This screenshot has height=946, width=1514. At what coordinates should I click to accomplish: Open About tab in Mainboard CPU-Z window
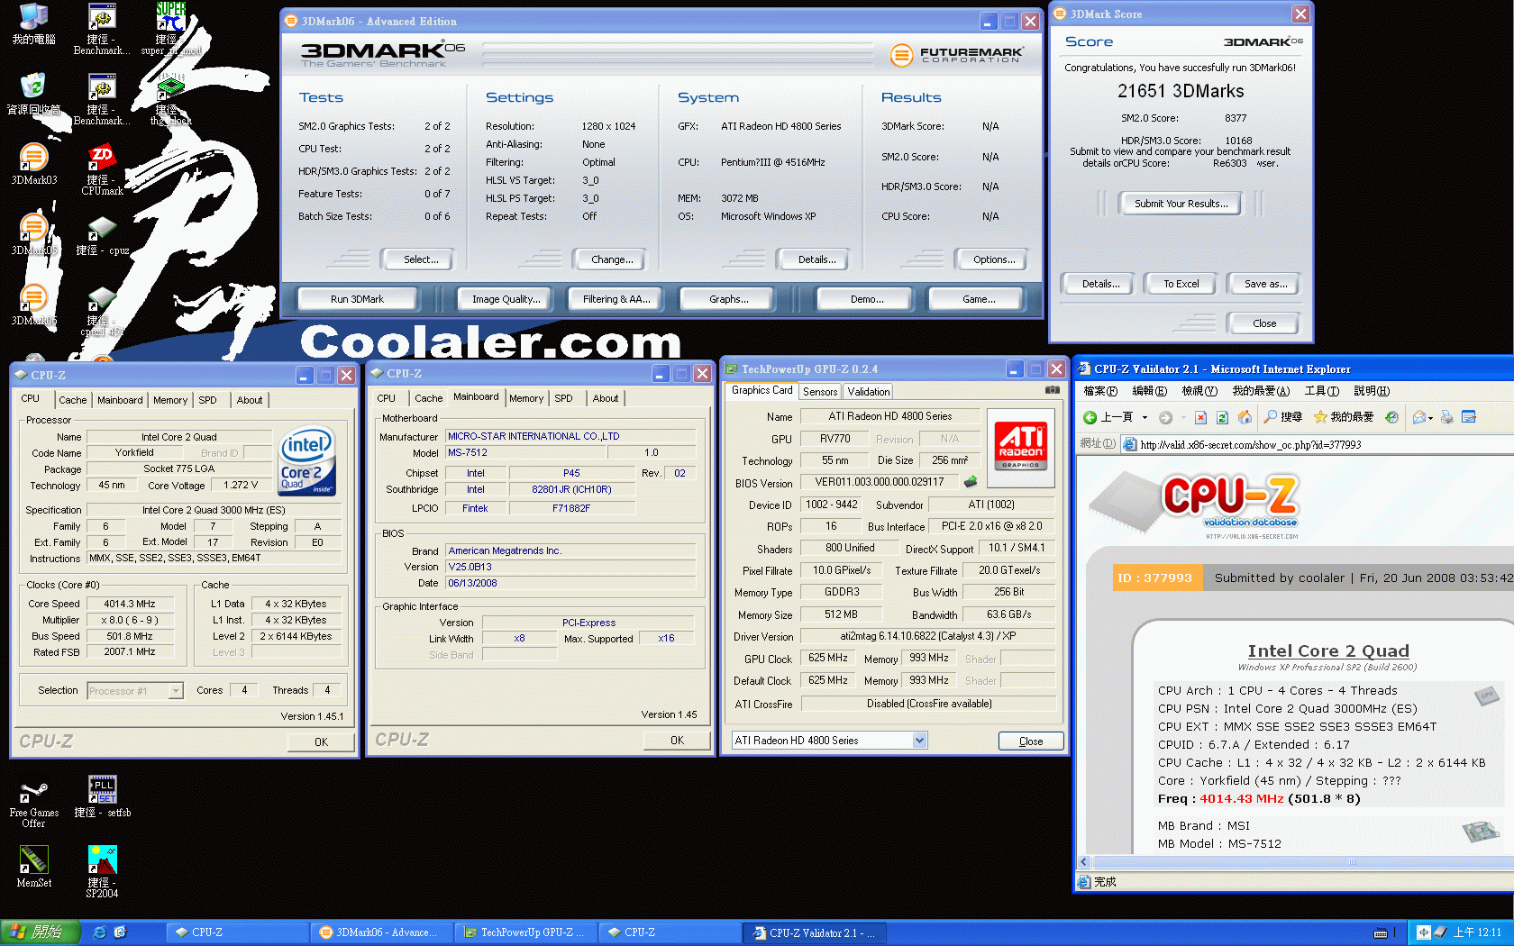point(606,398)
